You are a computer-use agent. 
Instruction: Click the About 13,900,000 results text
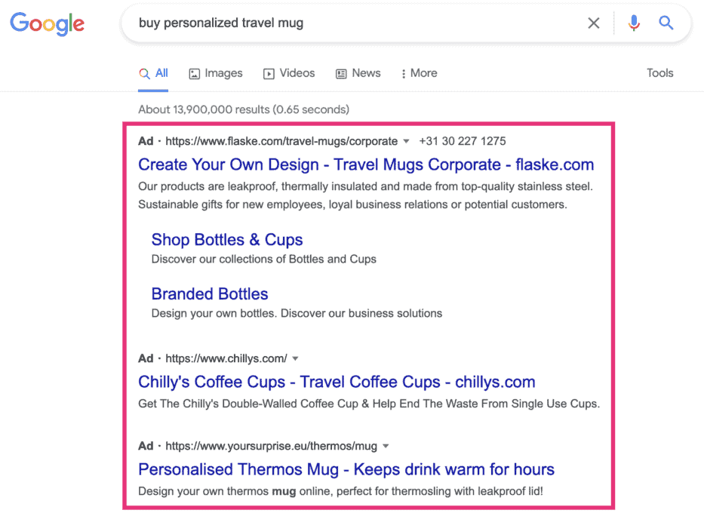(x=244, y=109)
